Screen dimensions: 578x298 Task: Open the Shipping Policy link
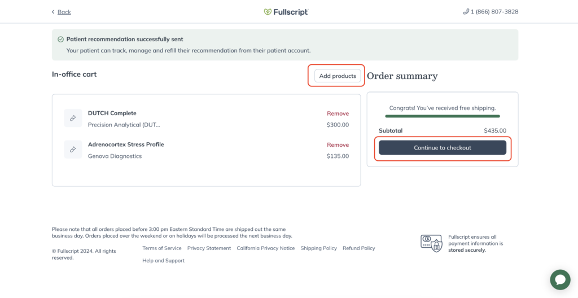coord(318,248)
